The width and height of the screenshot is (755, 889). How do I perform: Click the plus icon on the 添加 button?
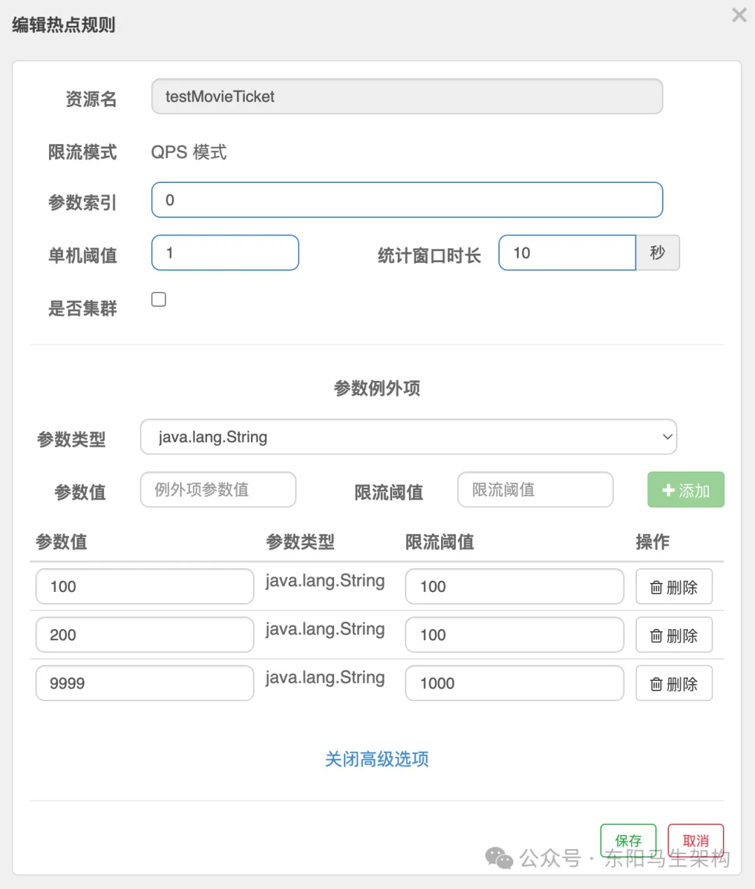pyautogui.click(x=668, y=490)
